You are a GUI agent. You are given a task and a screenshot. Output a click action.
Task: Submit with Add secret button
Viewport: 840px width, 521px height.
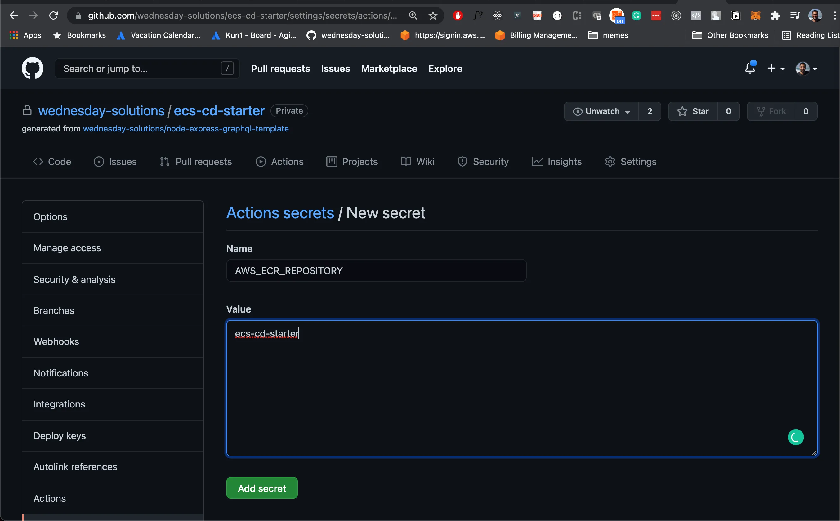pos(262,488)
